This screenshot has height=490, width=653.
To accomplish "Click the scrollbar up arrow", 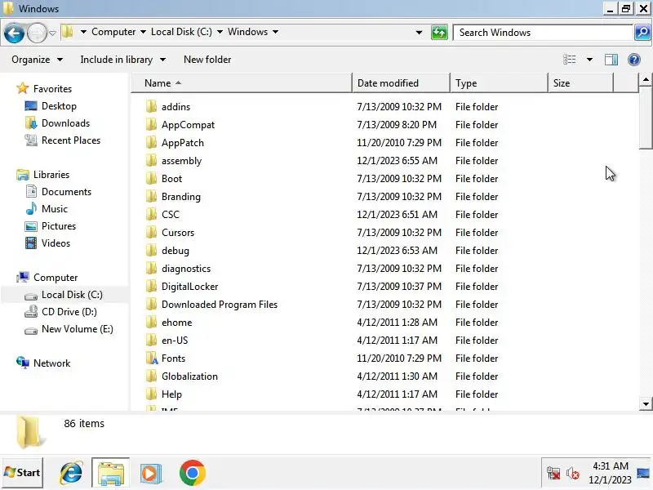I will [646, 79].
